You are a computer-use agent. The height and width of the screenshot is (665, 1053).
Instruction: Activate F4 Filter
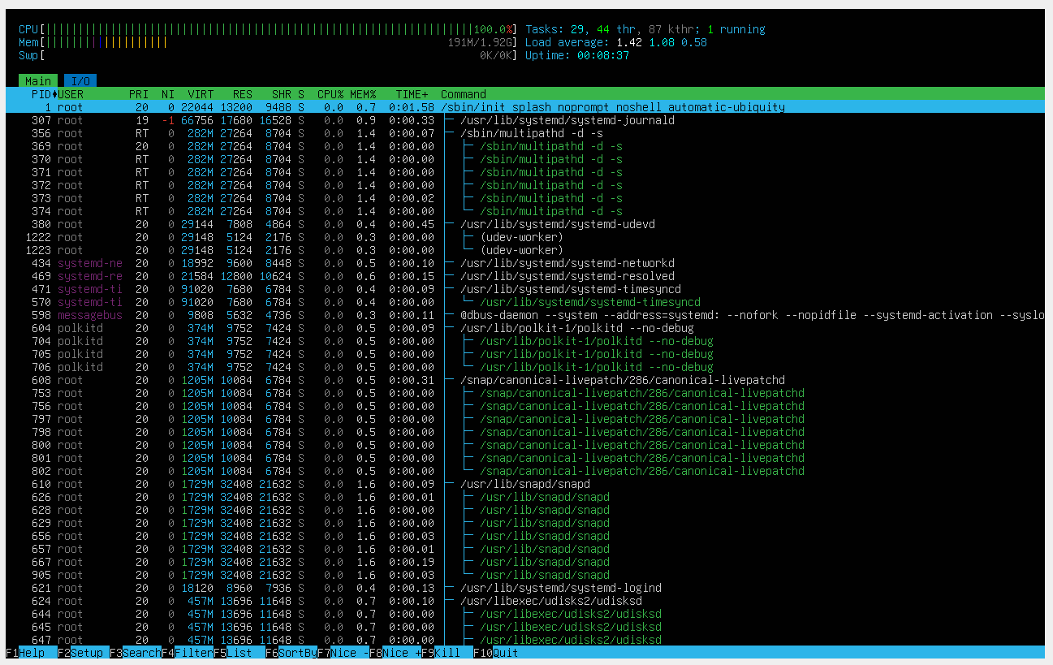coord(188,653)
